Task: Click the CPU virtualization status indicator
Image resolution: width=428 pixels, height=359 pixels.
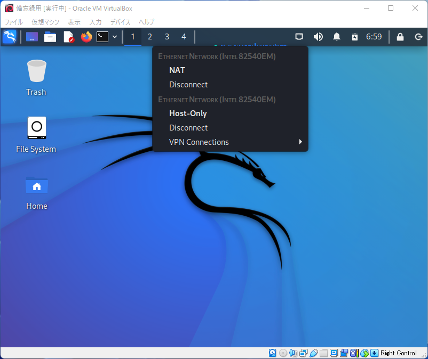Action: (x=354, y=353)
